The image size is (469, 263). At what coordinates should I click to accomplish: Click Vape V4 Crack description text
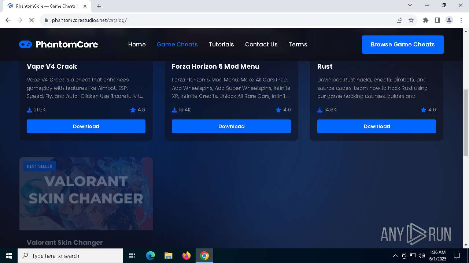[x=85, y=88]
